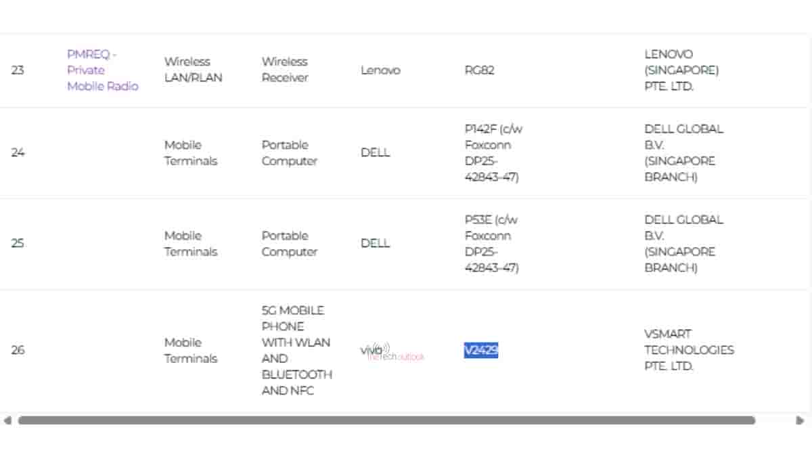Image resolution: width=812 pixels, height=457 pixels.
Task: Click row number 23
Action: [x=18, y=70]
